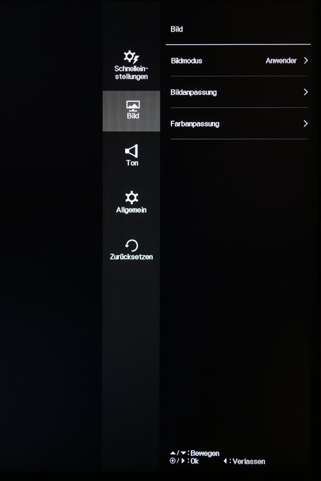Click the down arrow hint beside Bewegen
Viewport: 321px width, 481px height.
[x=184, y=453]
